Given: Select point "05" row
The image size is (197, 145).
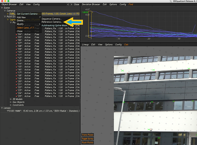Looking at the screenshot, I should (48, 37).
